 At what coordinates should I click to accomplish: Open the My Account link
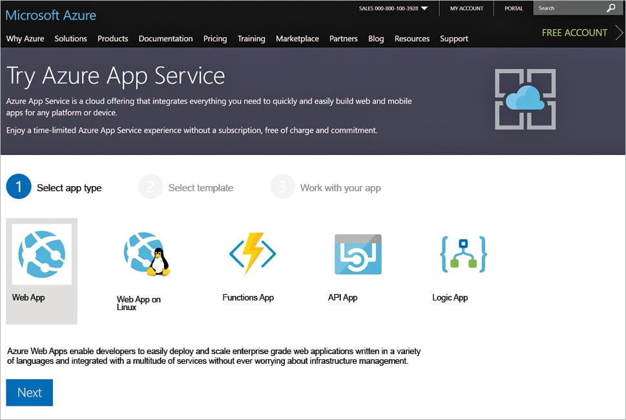[x=466, y=8]
